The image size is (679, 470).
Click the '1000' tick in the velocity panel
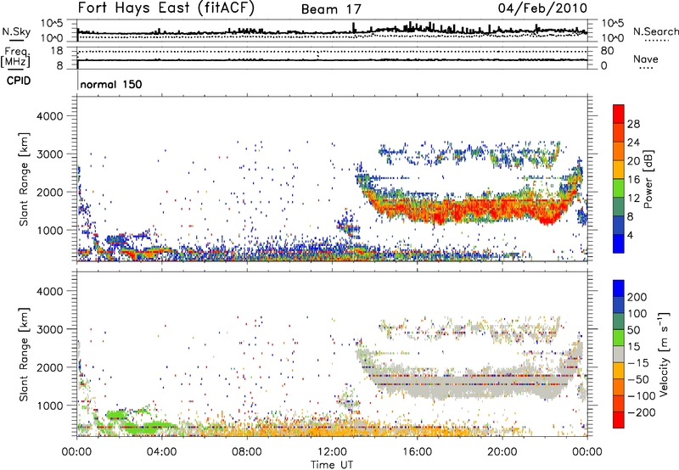(x=50, y=406)
